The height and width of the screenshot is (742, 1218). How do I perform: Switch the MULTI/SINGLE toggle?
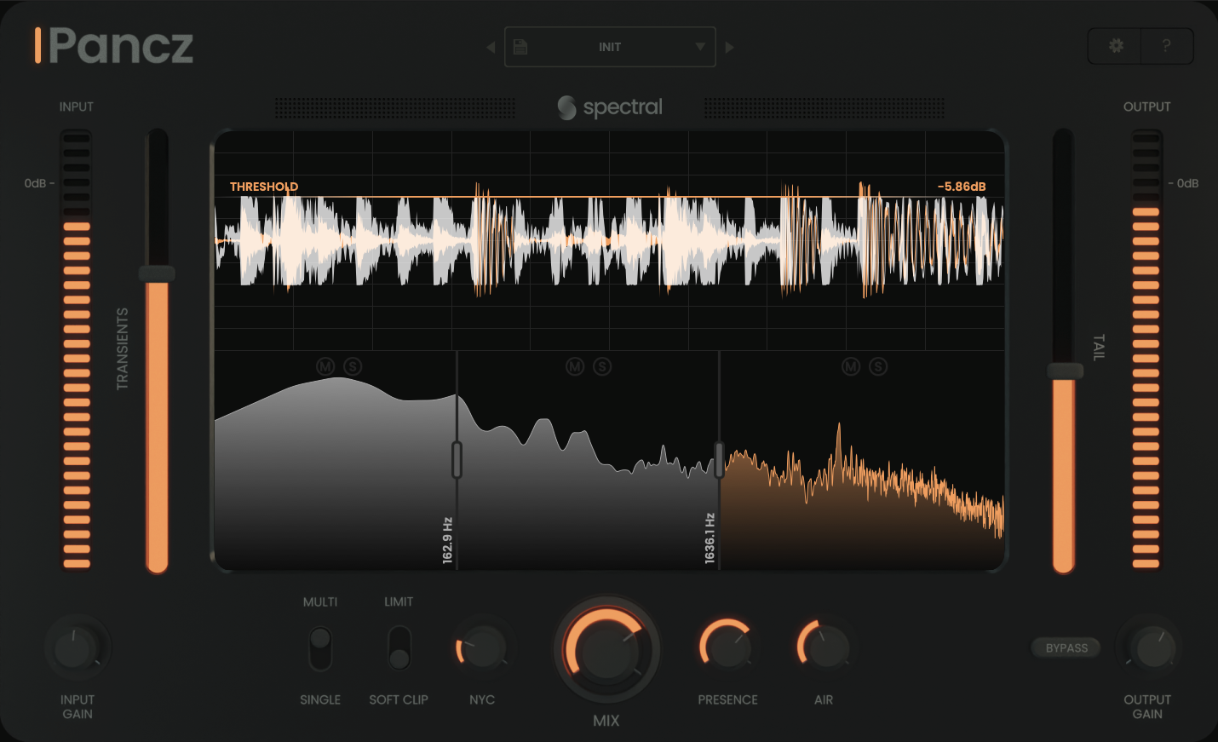pos(320,649)
